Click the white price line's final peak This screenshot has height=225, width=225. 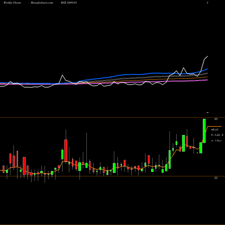207,56
